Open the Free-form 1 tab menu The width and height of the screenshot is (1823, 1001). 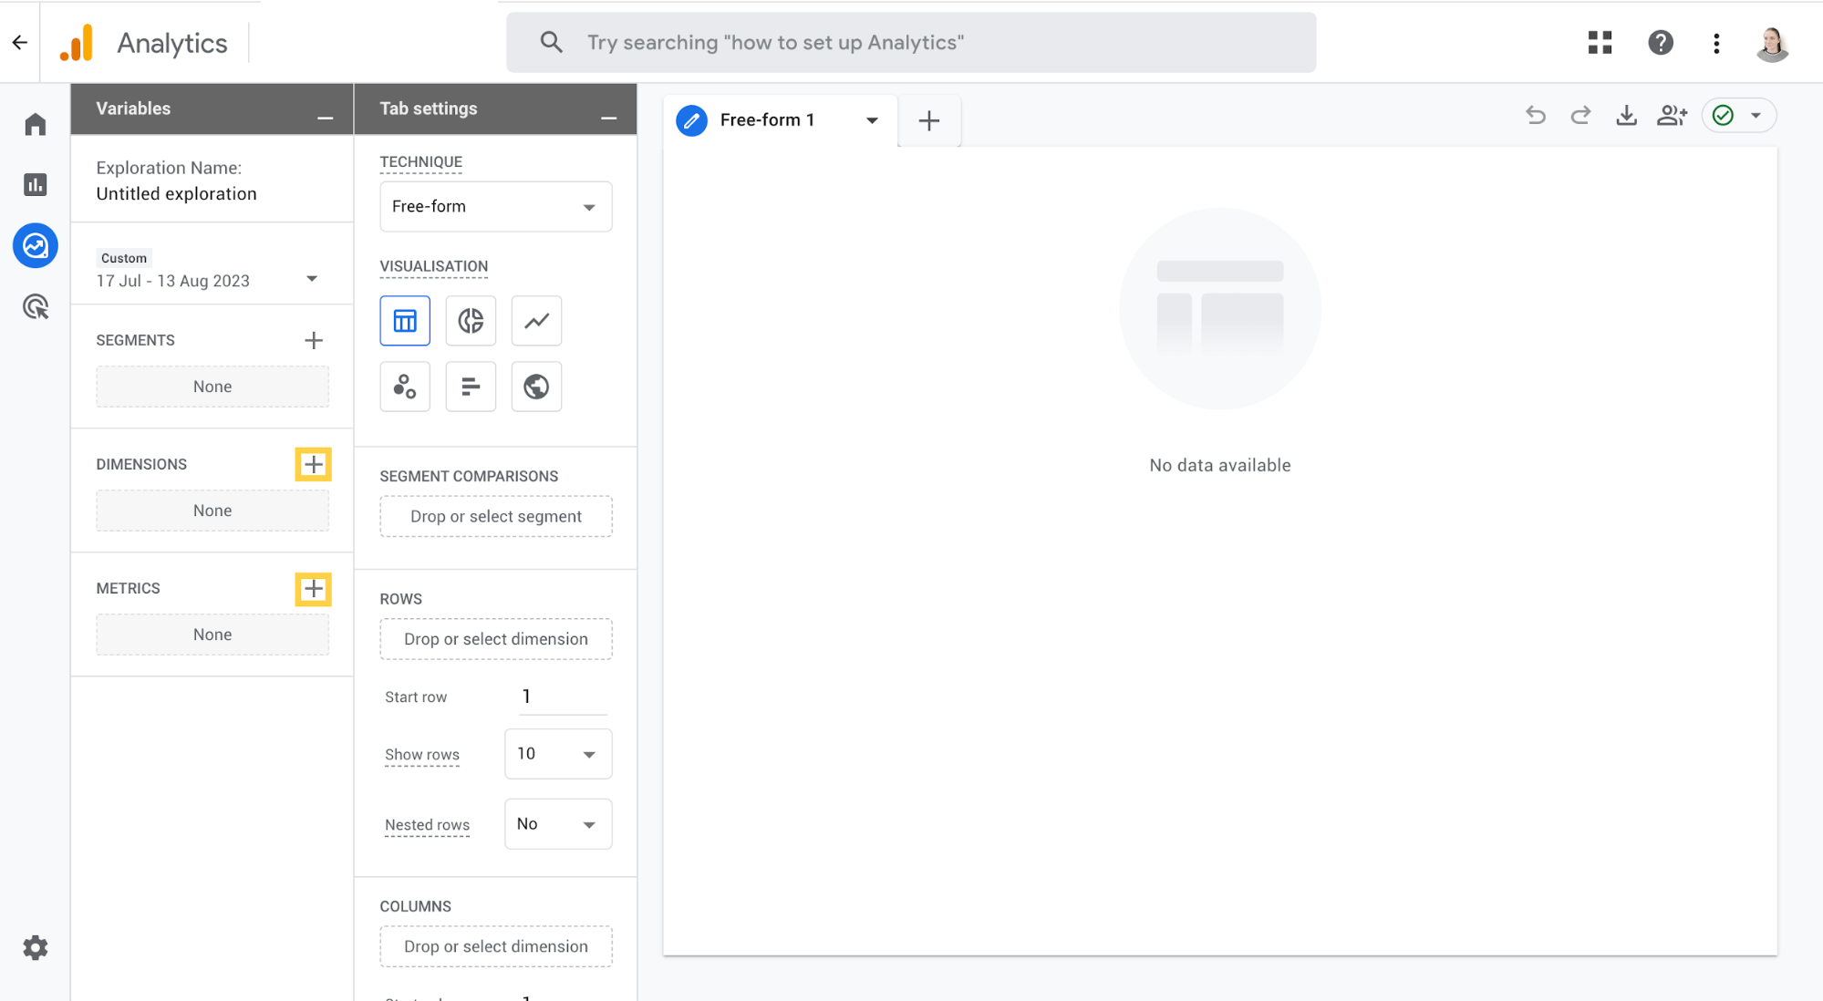tap(872, 120)
